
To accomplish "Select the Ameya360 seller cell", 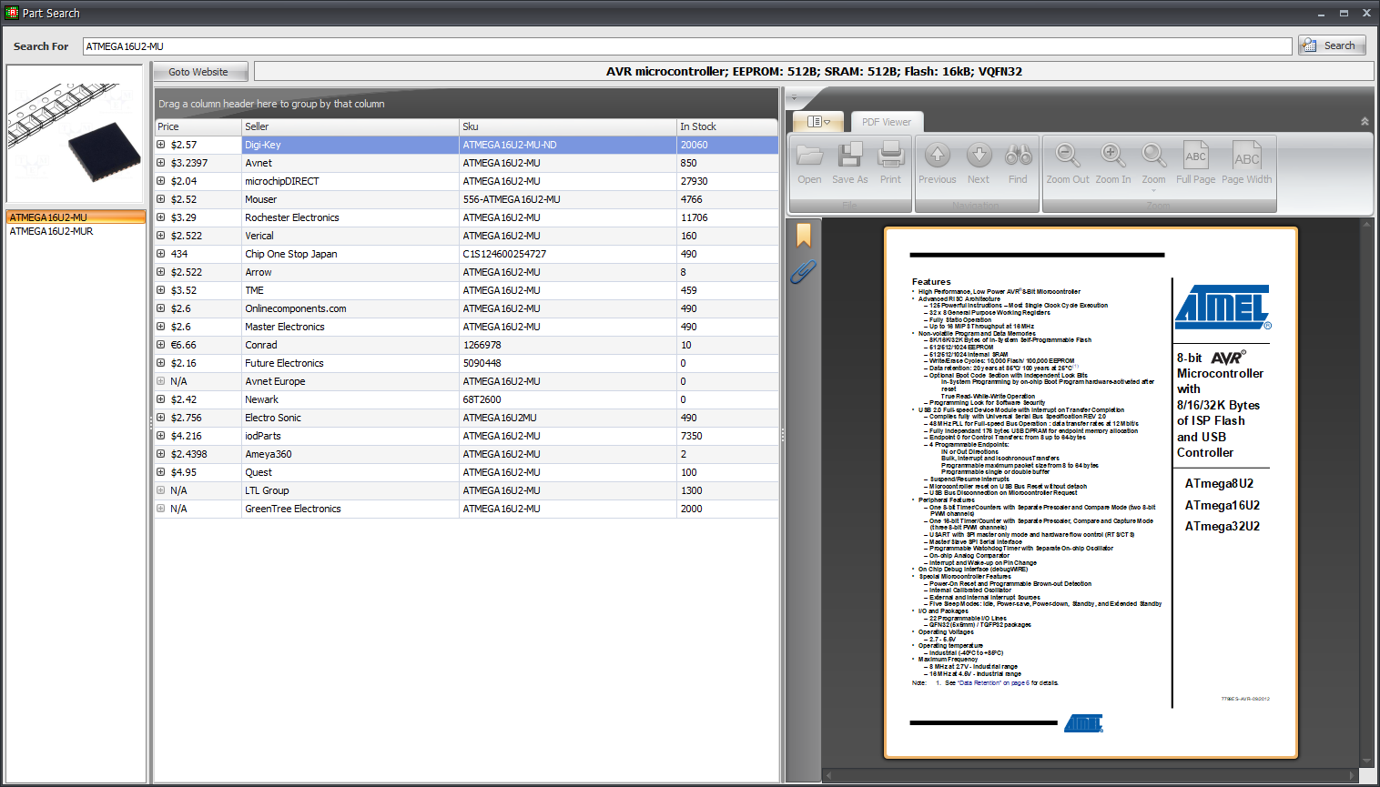I will pyautogui.click(x=350, y=454).
